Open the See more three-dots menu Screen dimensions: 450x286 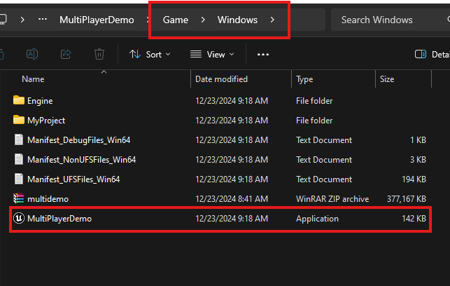(x=263, y=54)
